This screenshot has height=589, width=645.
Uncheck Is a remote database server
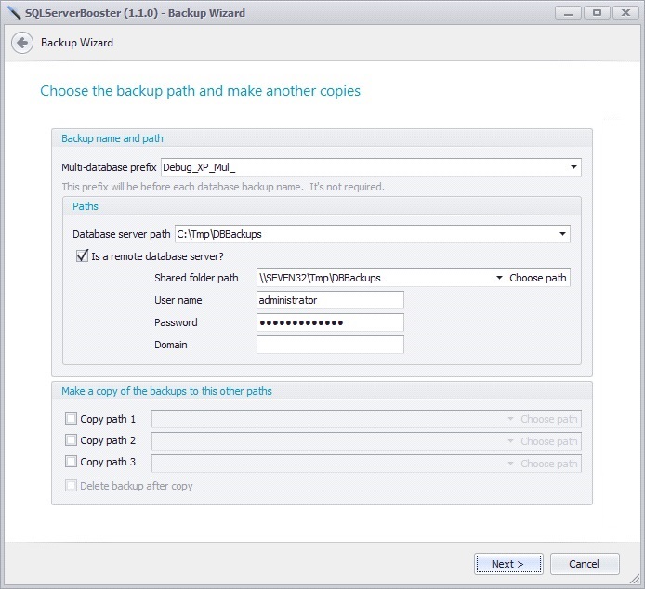point(83,255)
